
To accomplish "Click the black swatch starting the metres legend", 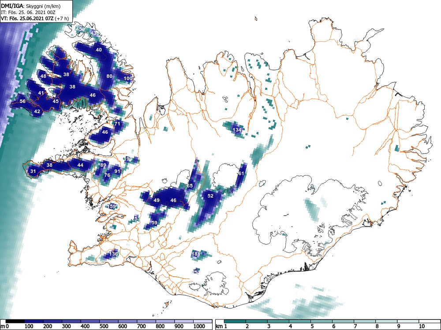I will 15,321.
